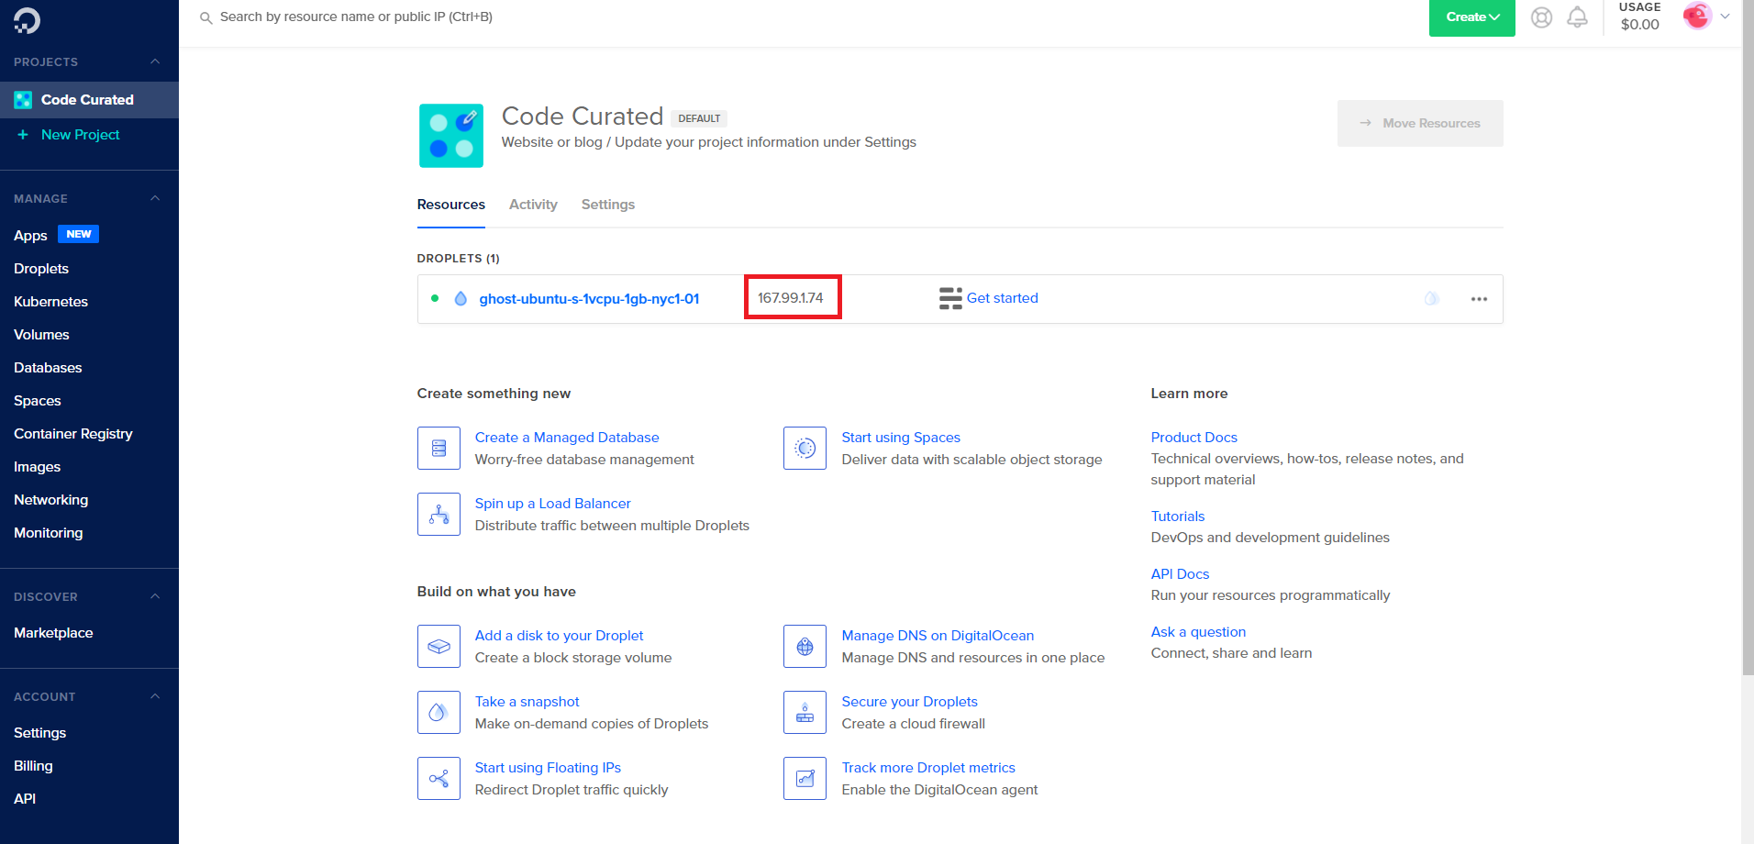
Task: Collapse the Projects sidebar section
Action: click(x=155, y=61)
